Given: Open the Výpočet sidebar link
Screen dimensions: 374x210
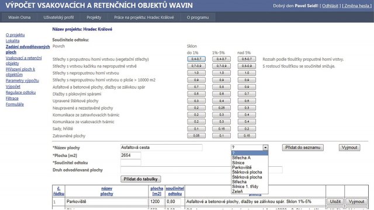Looking at the screenshot, I should pos(13,86).
